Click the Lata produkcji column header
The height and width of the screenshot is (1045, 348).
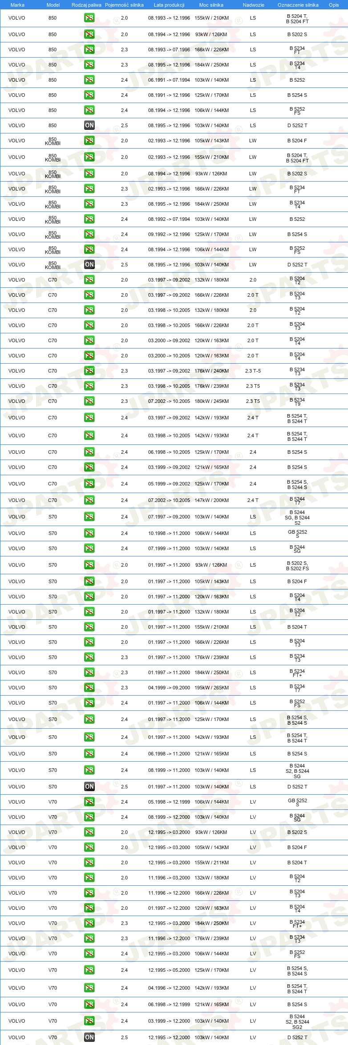[x=169, y=5]
